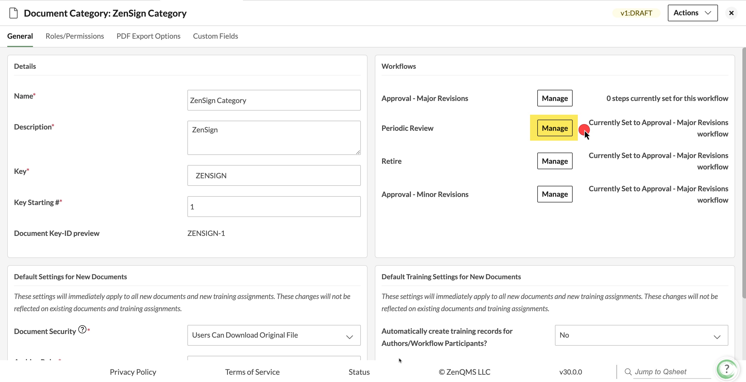746x382 pixels.
Task: Open the Actions dropdown menu
Action: (x=693, y=13)
